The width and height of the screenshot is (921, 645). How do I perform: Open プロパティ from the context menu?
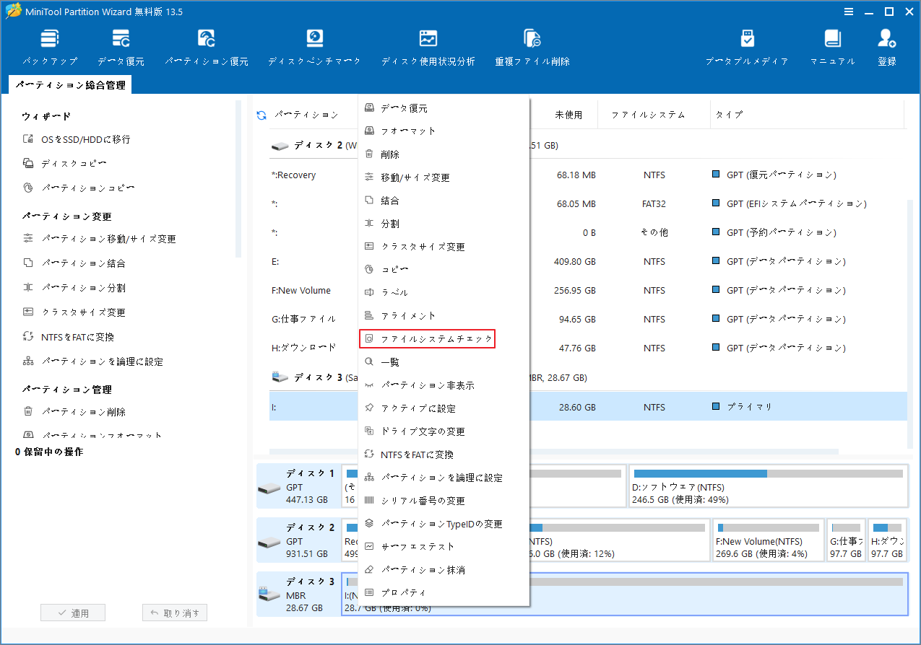tap(405, 592)
